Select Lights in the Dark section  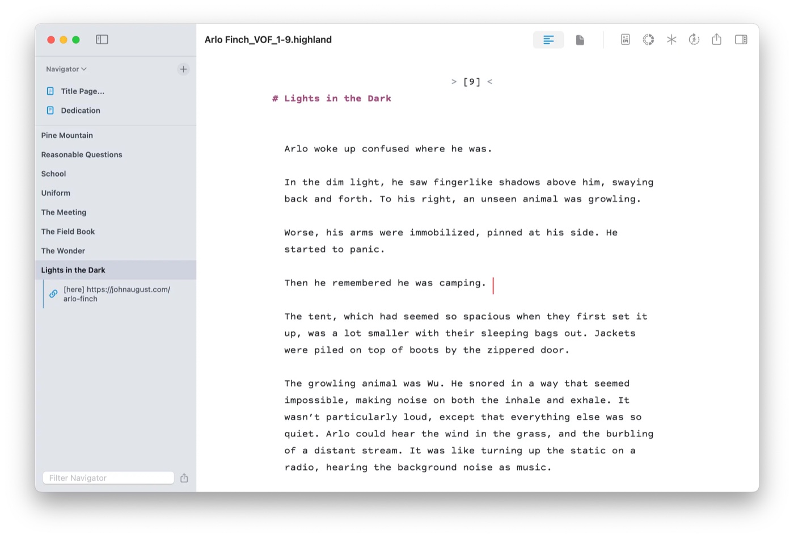click(x=116, y=270)
